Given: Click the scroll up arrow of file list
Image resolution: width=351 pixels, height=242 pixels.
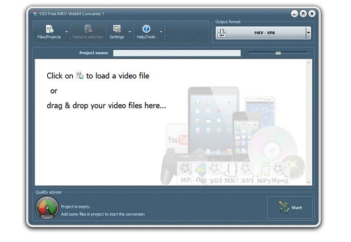Looking at the screenshot, I should (x=309, y=63).
